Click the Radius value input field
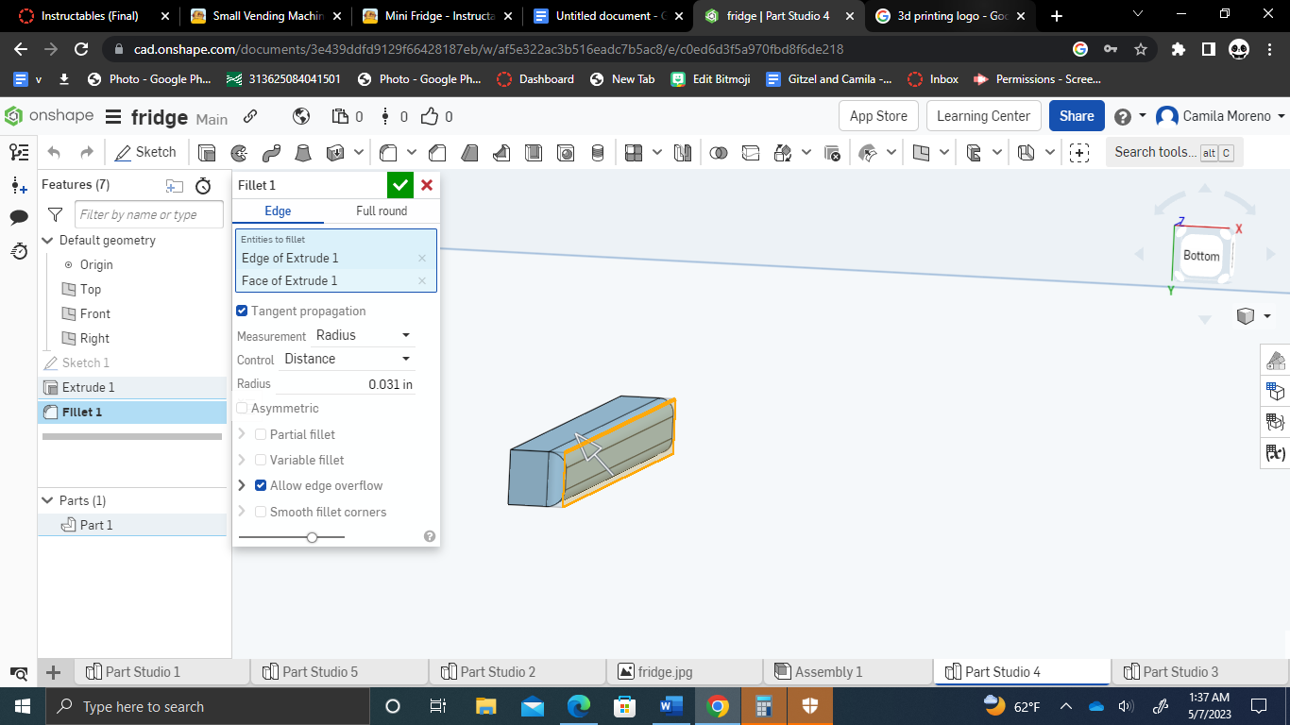The width and height of the screenshot is (1290, 725). 387,383
